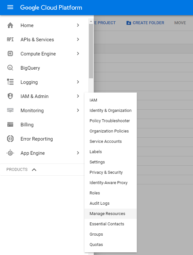Image resolution: width=193 pixels, height=255 pixels.
Task: Click the BigQuery magnifier icon
Action: point(10,68)
